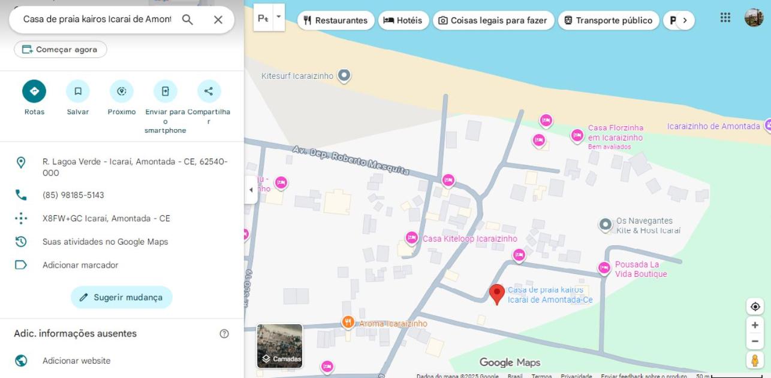Collapse the side panel arrow
The width and height of the screenshot is (771, 378).
click(x=251, y=190)
